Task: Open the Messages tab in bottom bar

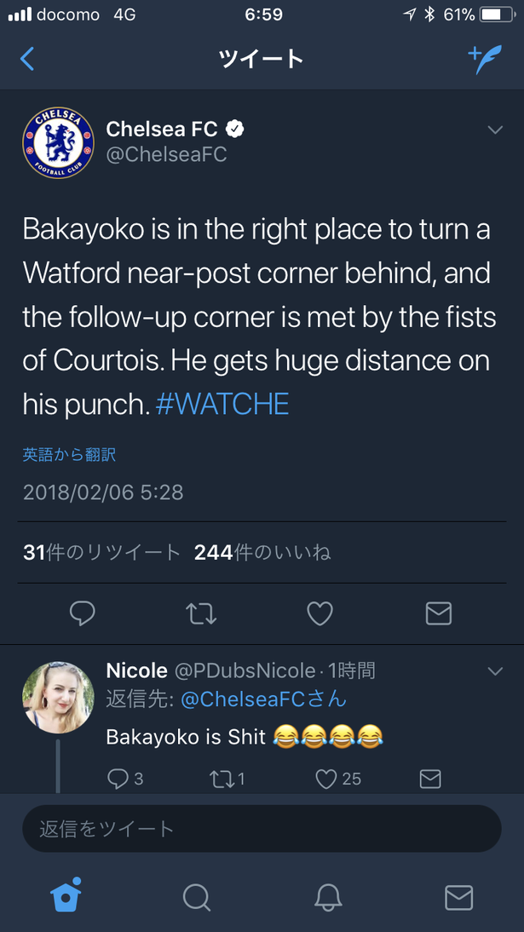Action: pos(458,897)
